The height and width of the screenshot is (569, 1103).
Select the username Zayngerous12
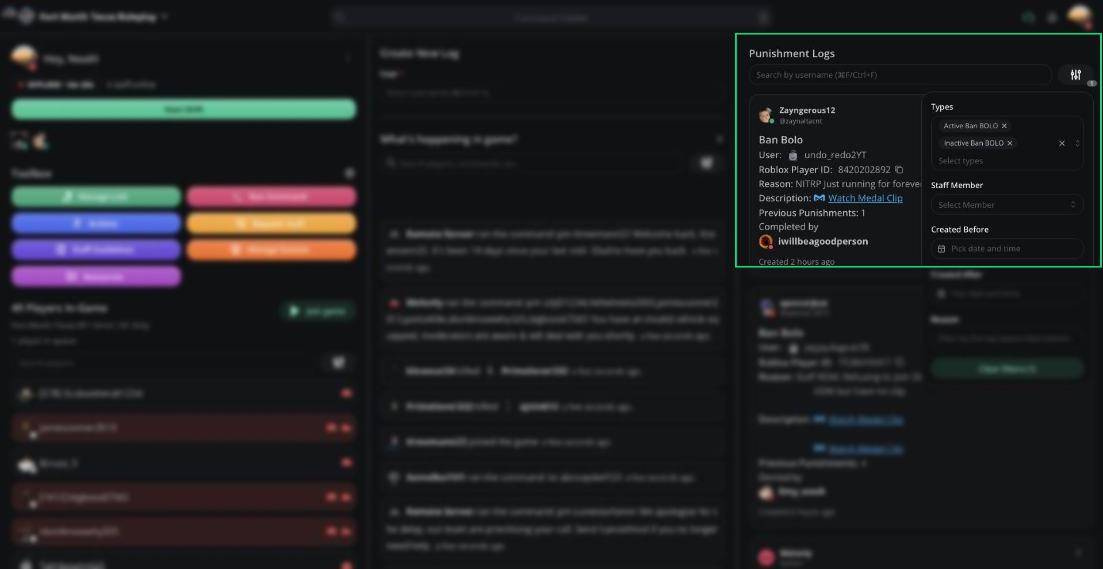click(807, 110)
